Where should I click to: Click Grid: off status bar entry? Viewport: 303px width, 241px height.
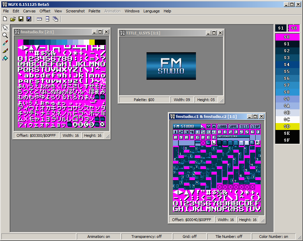pyautogui.click(x=189, y=237)
